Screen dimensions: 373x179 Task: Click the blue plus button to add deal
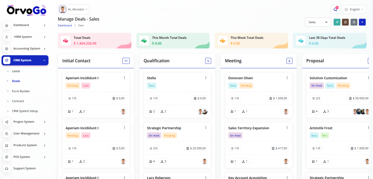point(362,22)
